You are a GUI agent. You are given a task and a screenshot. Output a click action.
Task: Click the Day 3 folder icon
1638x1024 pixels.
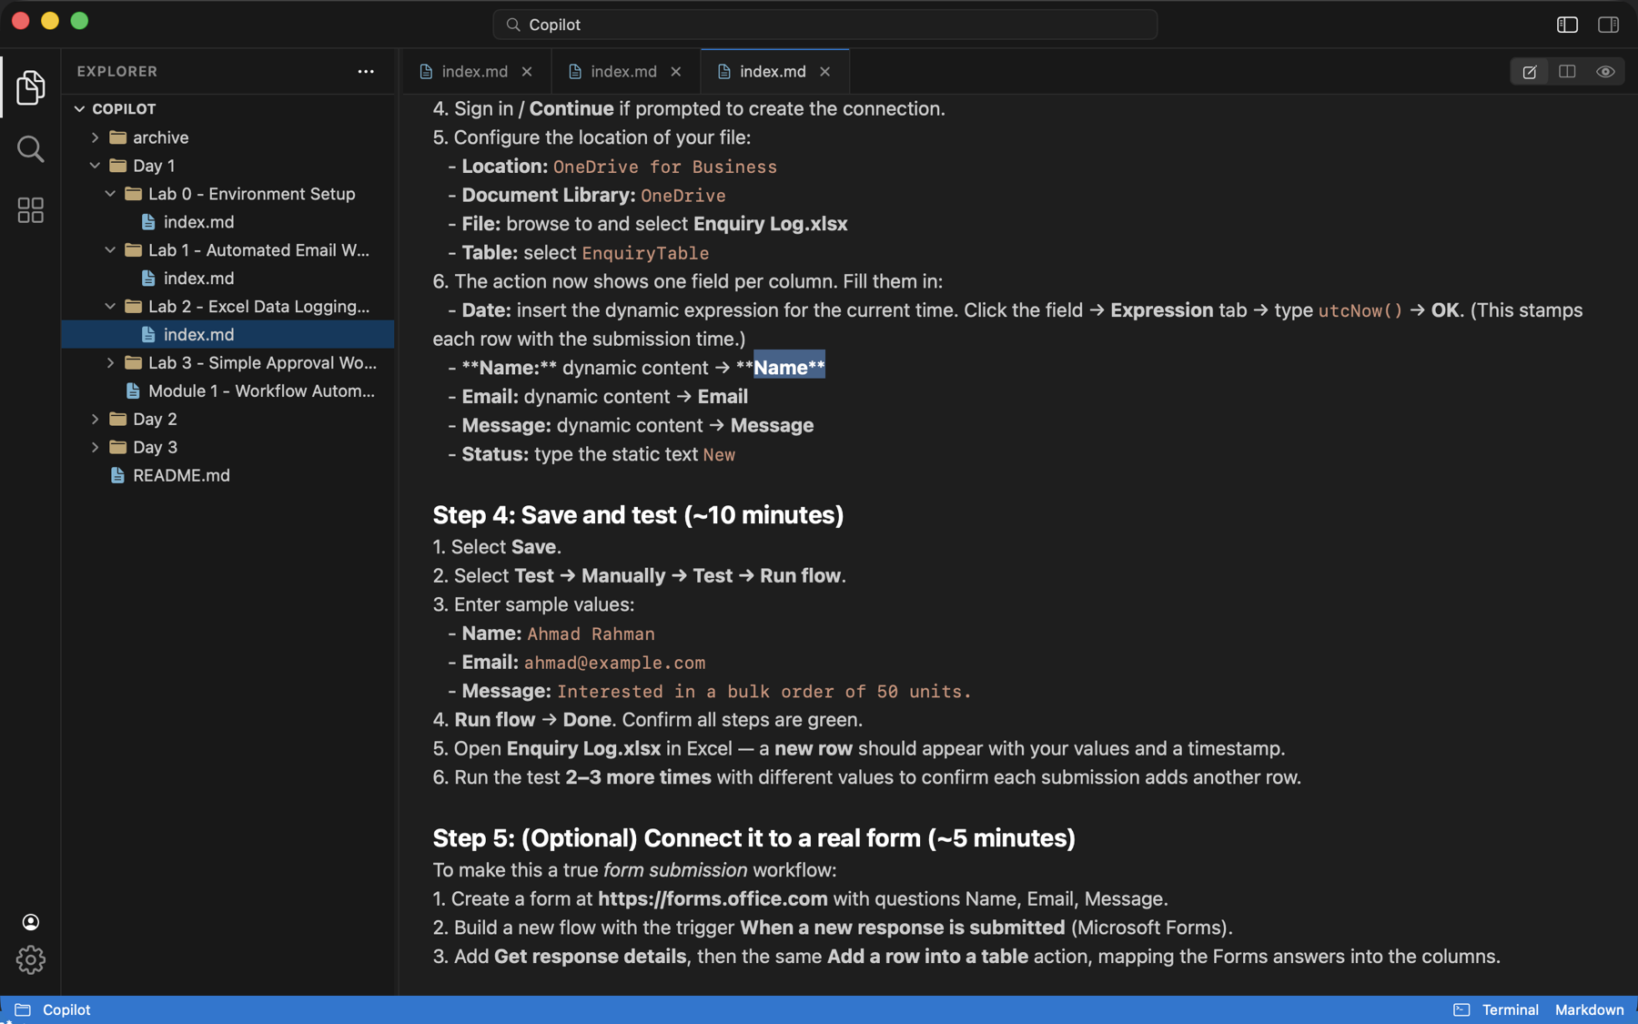point(118,448)
